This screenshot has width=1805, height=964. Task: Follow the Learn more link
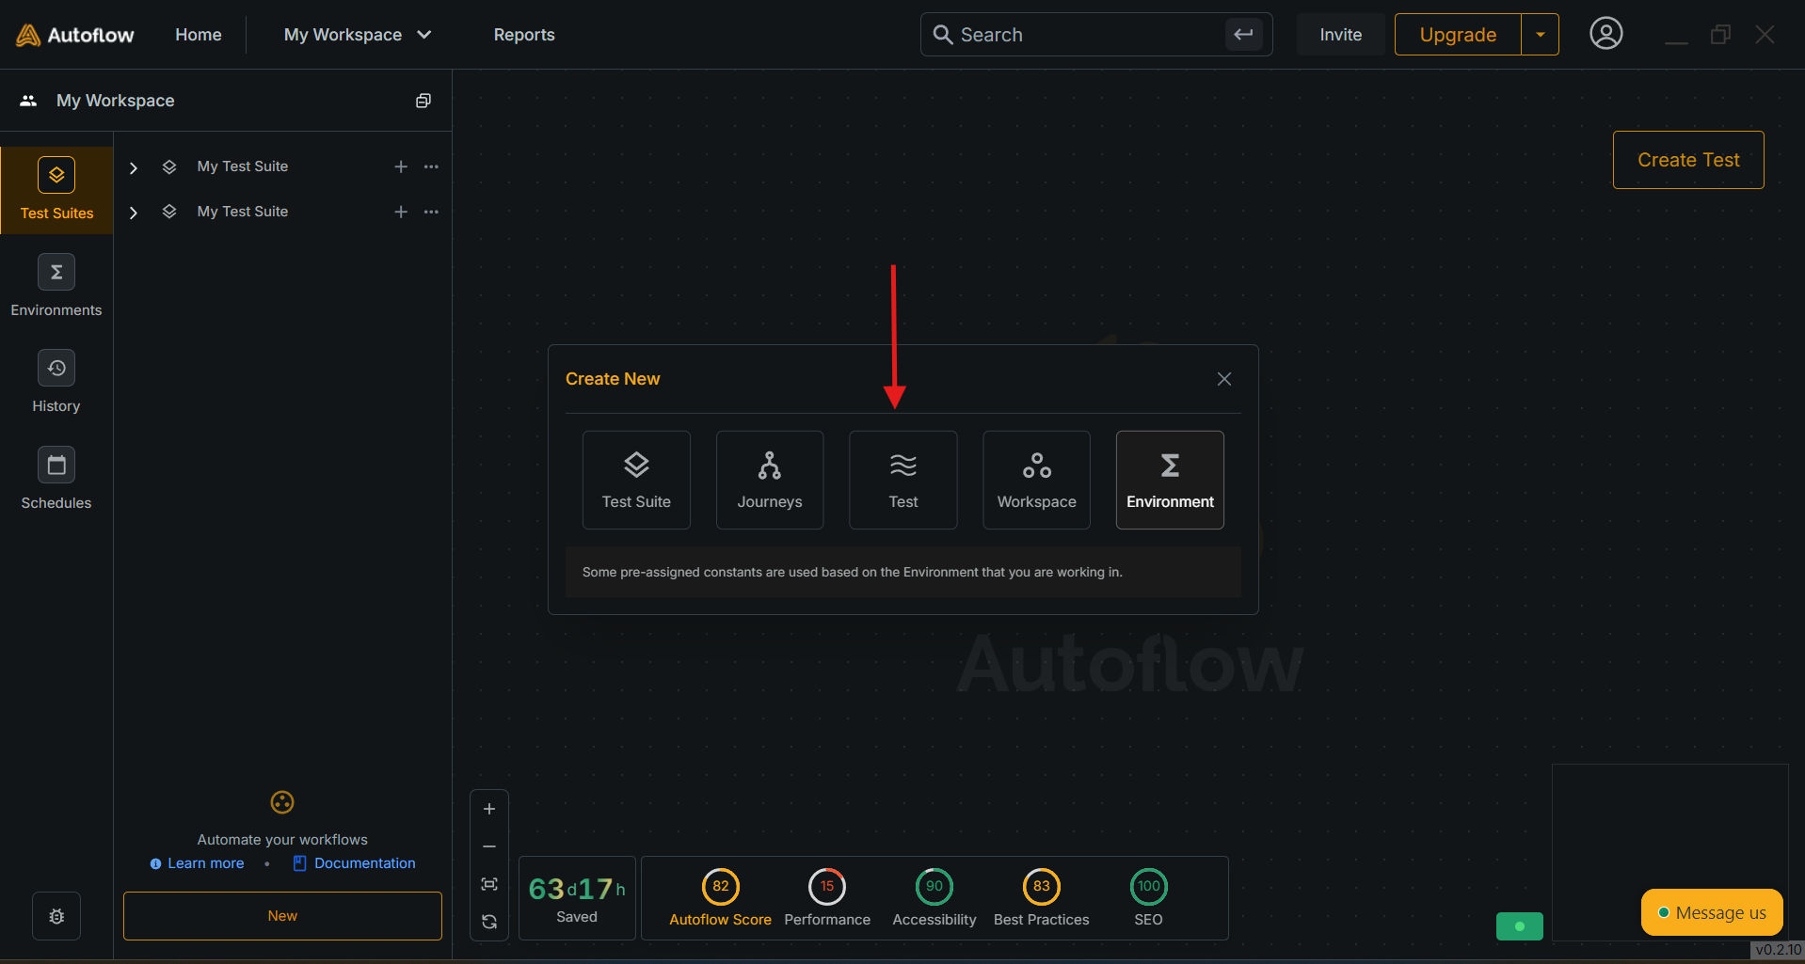point(205,863)
